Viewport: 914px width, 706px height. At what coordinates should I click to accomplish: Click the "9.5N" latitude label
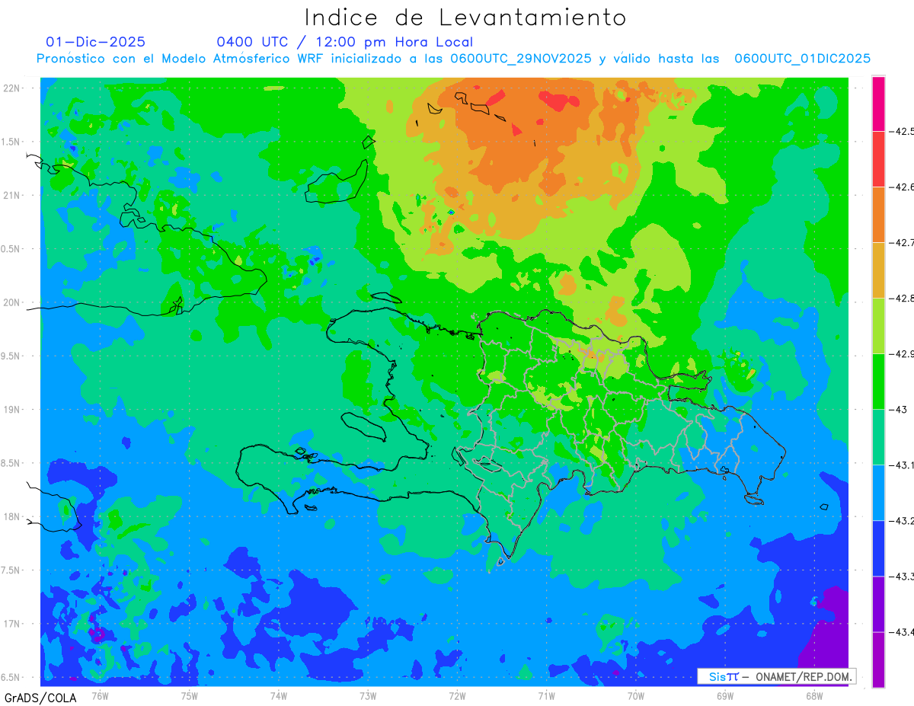tap(11, 356)
